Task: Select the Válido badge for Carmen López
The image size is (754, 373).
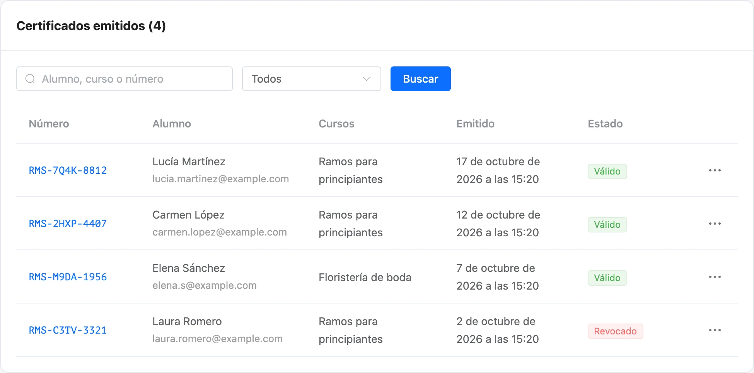Action: click(607, 225)
